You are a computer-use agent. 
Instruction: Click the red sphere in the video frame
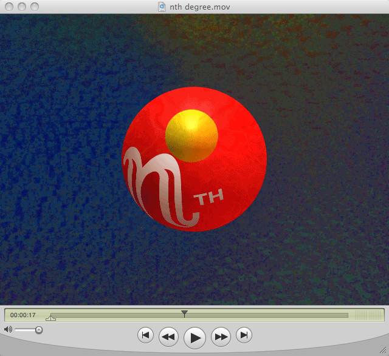point(194,159)
